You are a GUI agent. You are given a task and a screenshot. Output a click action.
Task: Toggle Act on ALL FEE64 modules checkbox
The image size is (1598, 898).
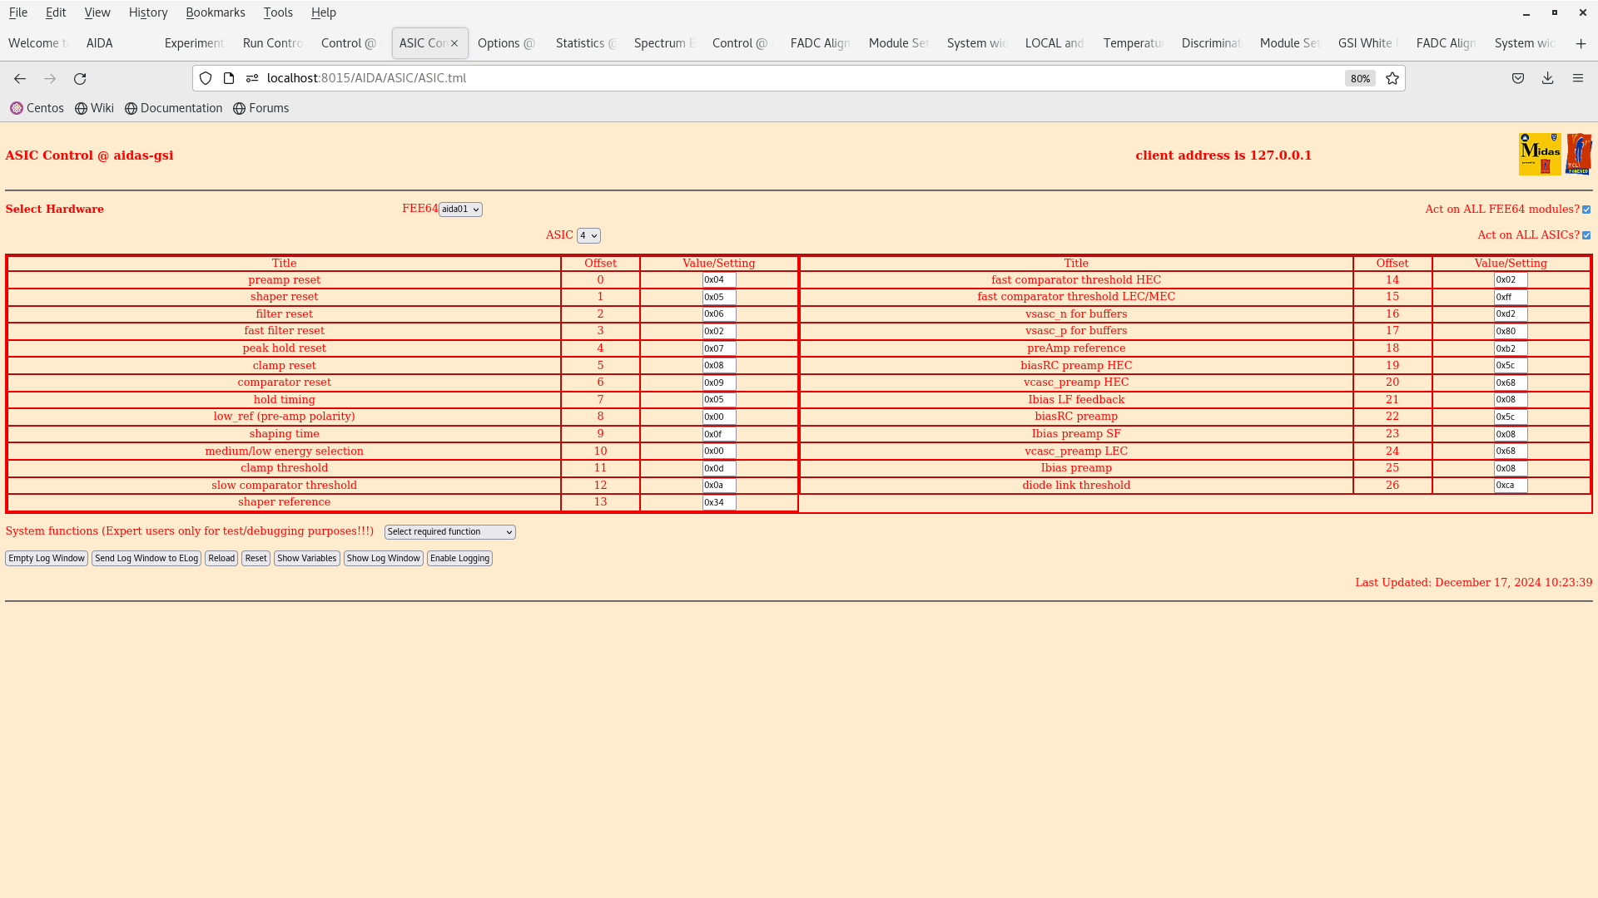click(x=1588, y=210)
